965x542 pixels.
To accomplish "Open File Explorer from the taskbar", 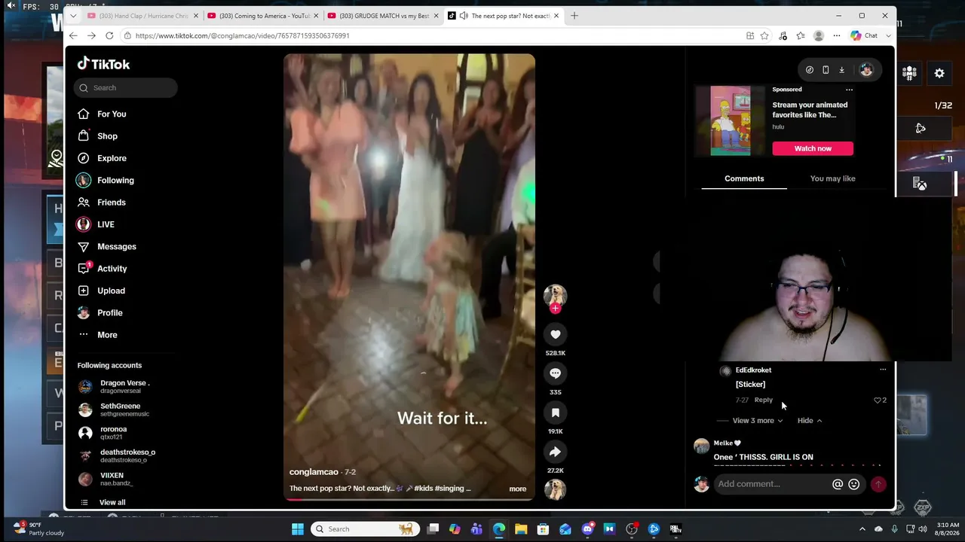I will (x=521, y=529).
